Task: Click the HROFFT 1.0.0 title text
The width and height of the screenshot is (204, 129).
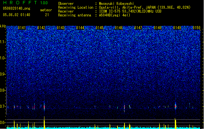Action: click(x=25, y=3)
